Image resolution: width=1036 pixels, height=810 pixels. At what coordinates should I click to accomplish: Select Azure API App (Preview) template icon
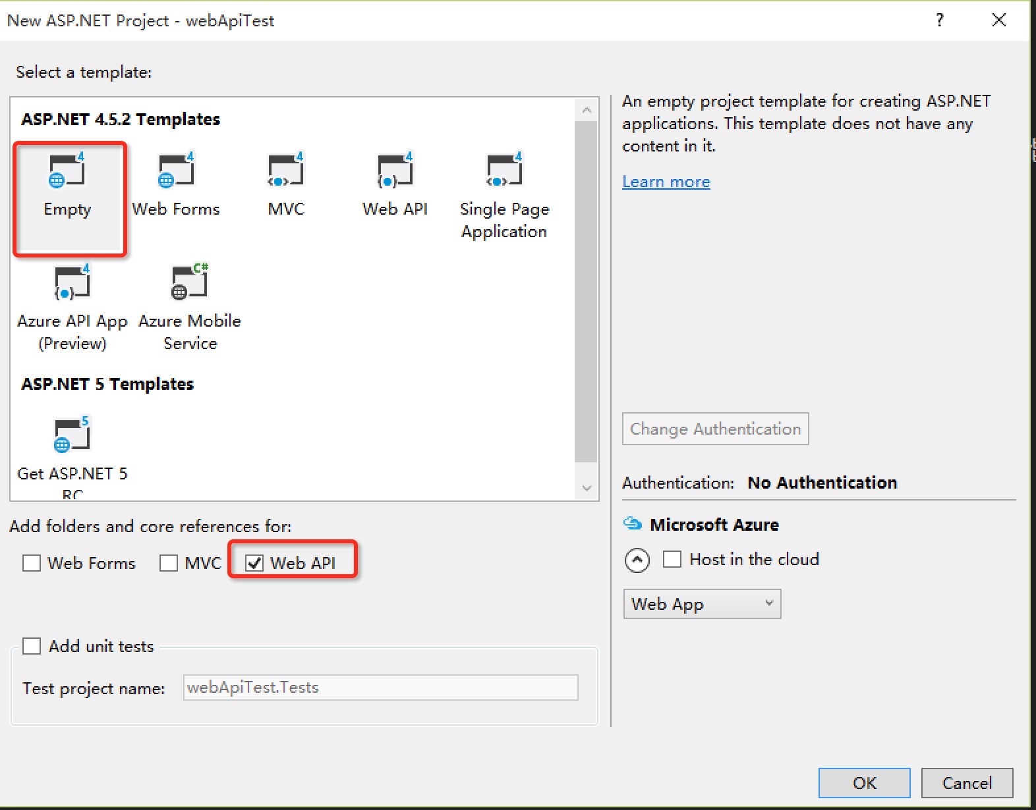(72, 282)
